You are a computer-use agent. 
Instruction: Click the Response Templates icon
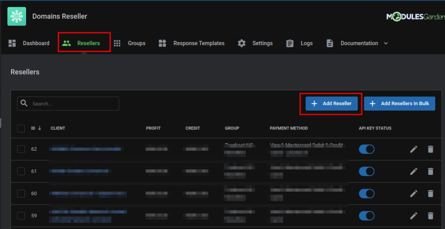pos(162,43)
